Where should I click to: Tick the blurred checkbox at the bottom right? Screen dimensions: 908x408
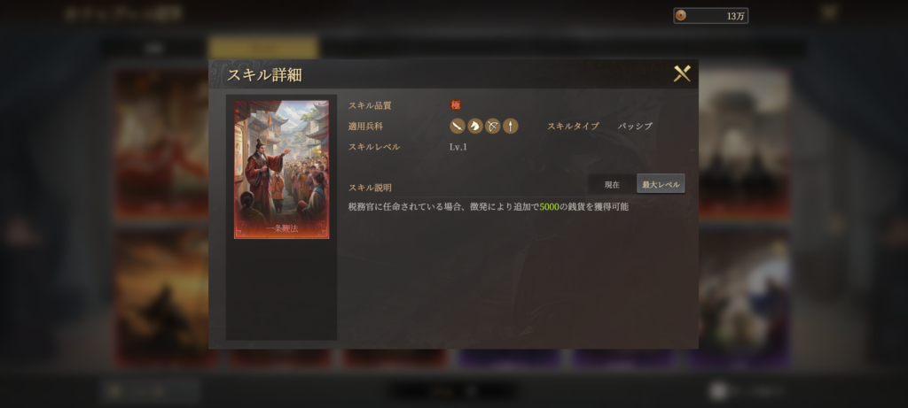[x=717, y=391]
